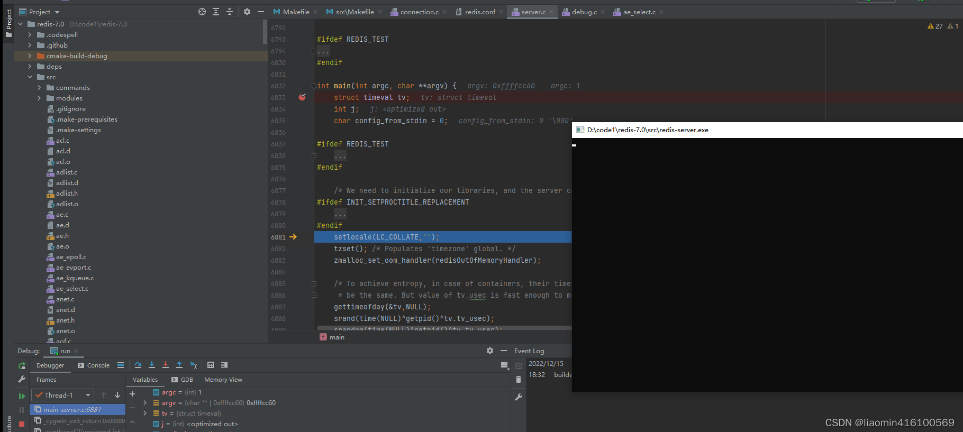
Task: Close the run debug session tab
Action: (x=76, y=351)
